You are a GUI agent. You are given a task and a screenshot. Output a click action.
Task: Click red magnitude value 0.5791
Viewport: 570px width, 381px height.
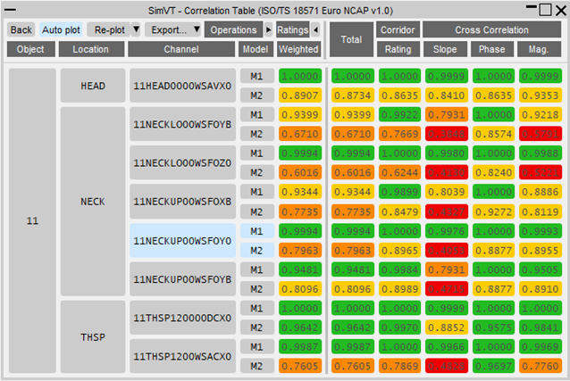pyautogui.click(x=541, y=134)
